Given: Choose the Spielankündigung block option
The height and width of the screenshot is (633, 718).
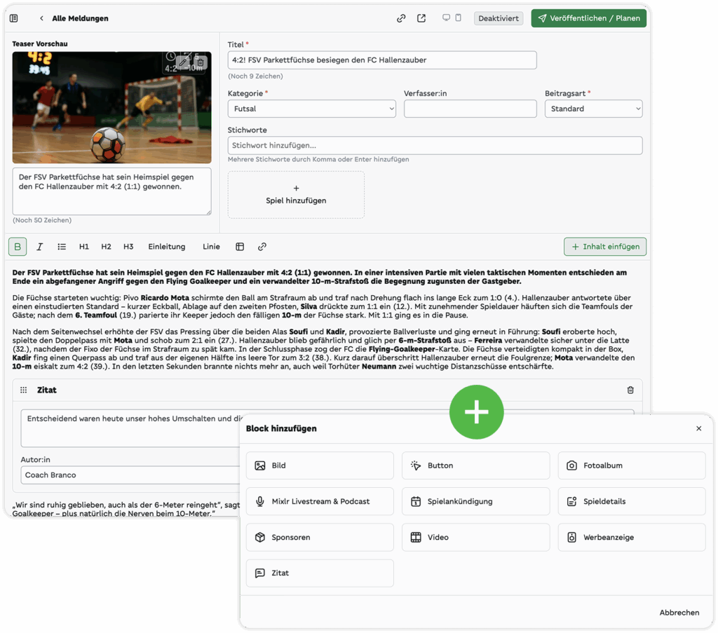Looking at the screenshot, I should 475,501.
